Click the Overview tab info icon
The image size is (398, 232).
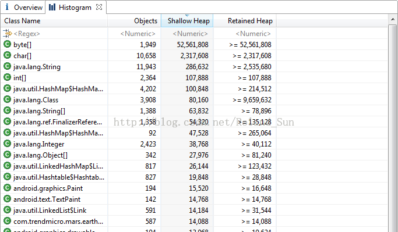coord(7,7)
